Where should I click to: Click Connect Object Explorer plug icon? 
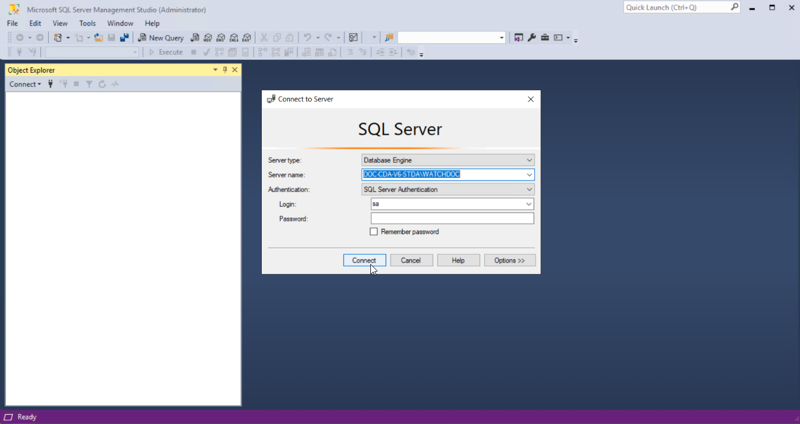click(50, 84)
